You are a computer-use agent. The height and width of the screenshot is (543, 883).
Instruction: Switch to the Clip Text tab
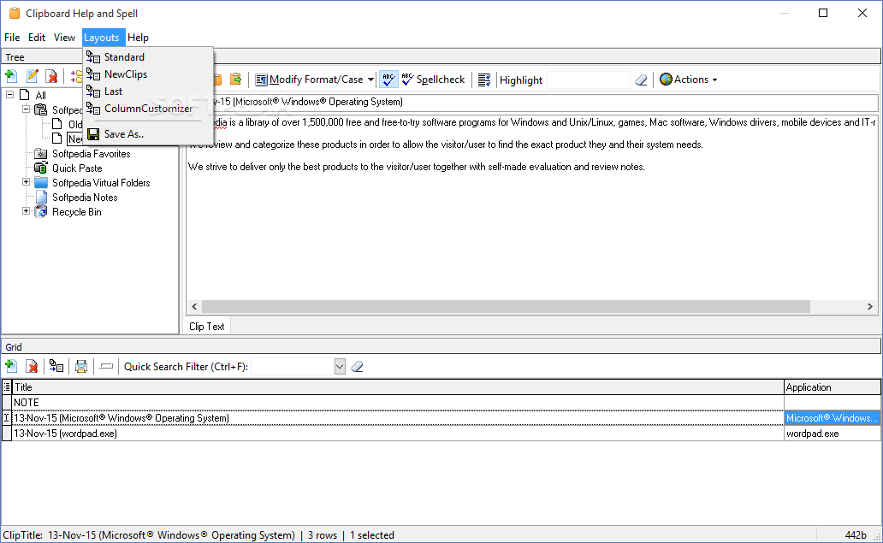coord(207,327)
